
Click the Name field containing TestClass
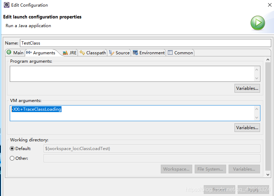click(x=145, y=43)
